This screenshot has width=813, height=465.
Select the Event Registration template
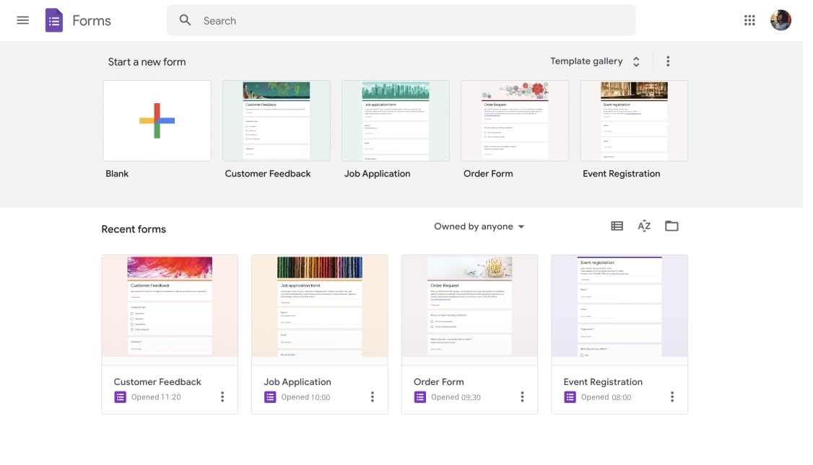coord(634,120)
